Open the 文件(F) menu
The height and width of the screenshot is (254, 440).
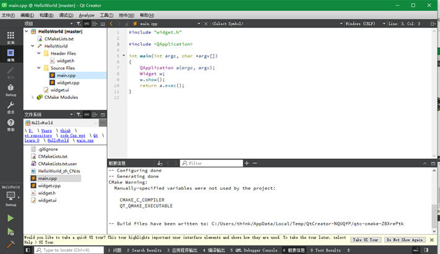[8, 15]
